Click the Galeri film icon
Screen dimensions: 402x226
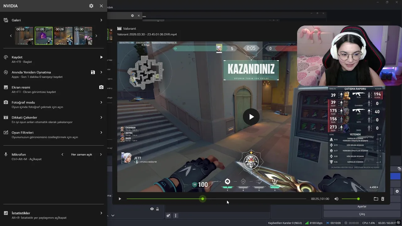coord(6,20)
